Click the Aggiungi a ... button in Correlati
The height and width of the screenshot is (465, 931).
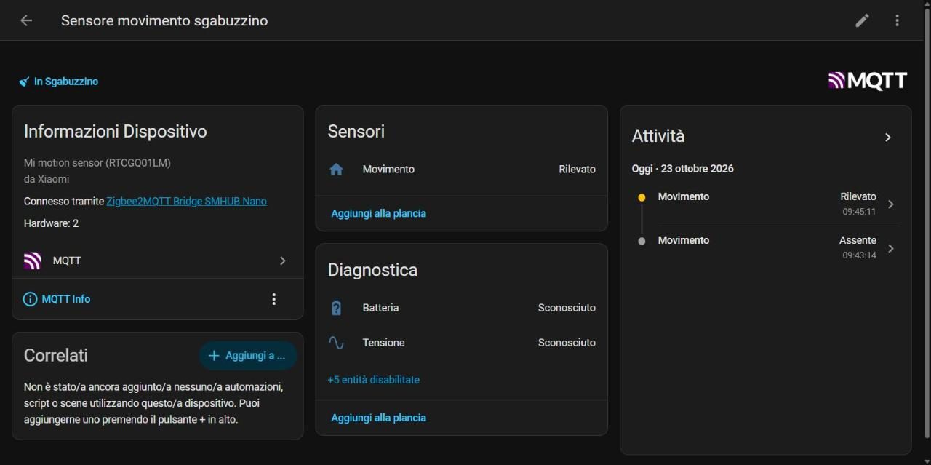(x=248, y=356)
